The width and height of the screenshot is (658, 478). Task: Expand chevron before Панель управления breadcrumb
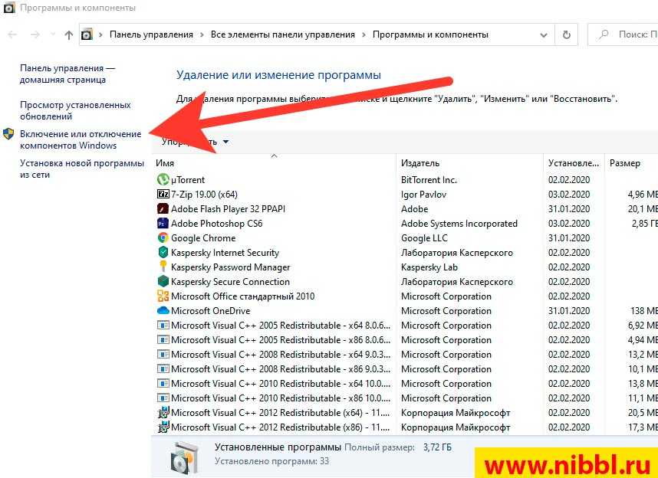tap(100, 34)
